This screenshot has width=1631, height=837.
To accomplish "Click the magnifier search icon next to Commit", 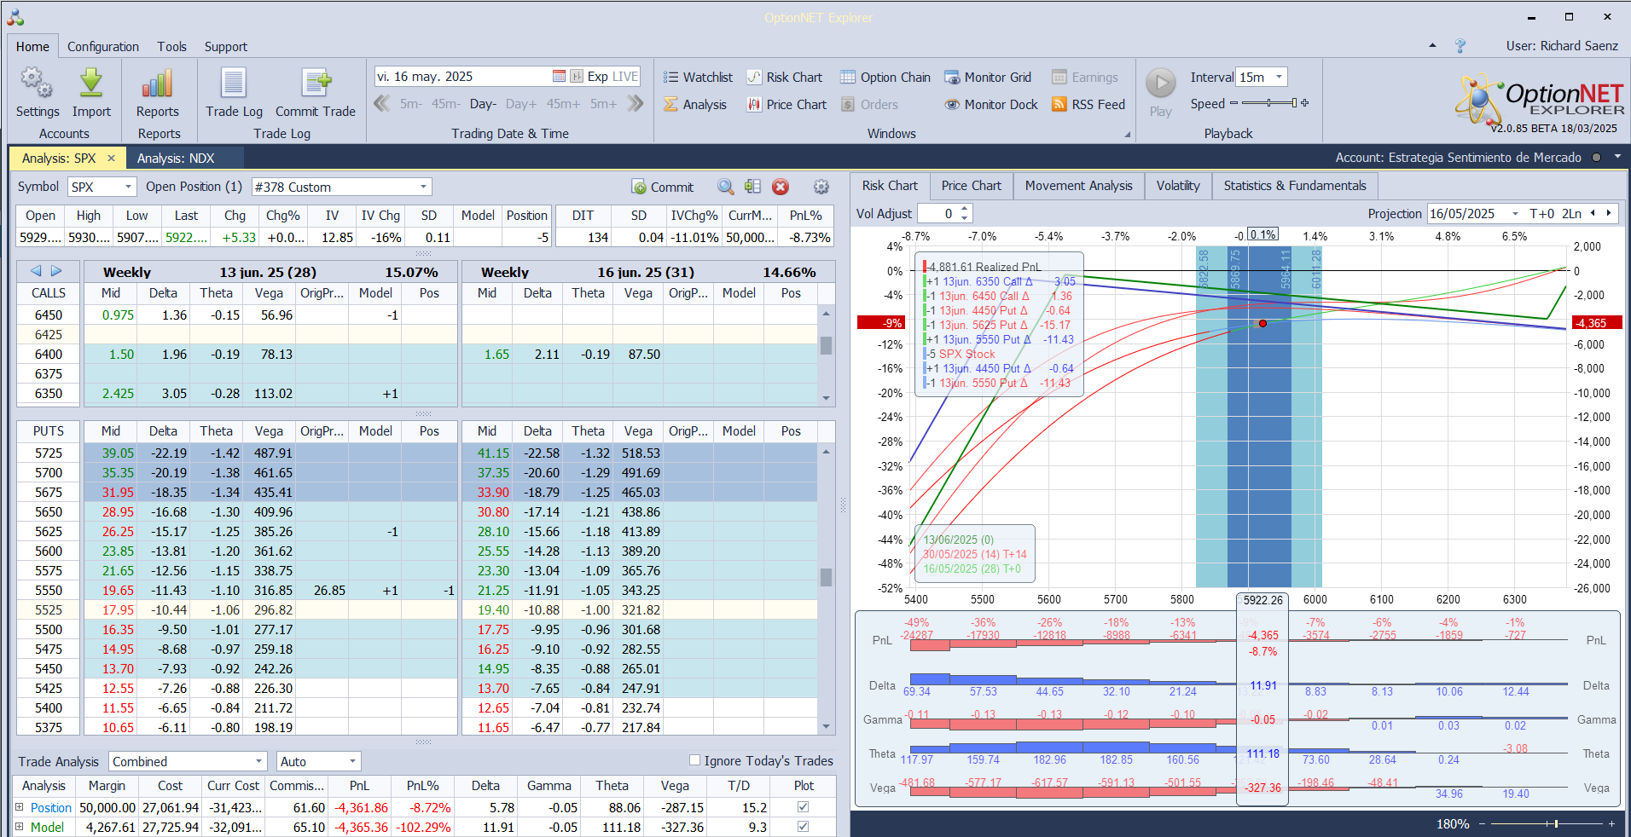I will click(725, 188).
